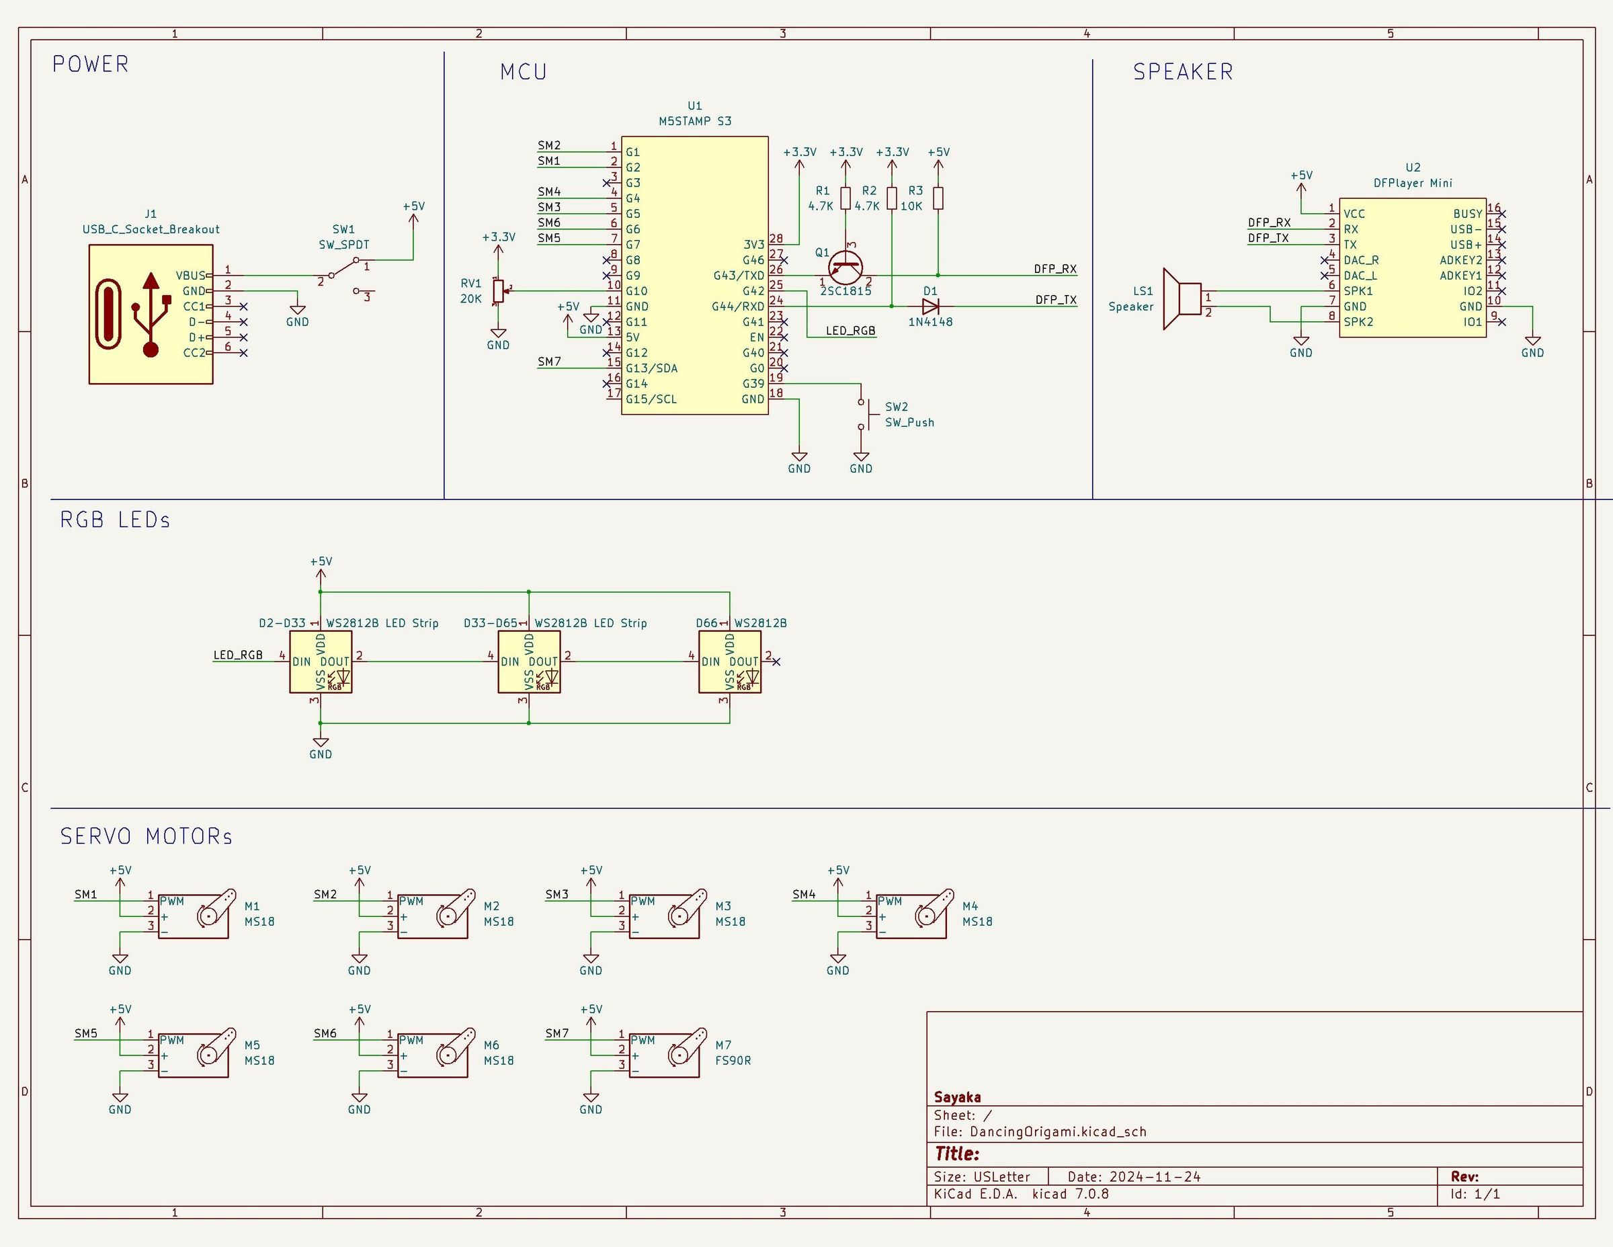The image size is (1613, 1247).
Task: Click the D33-D65 WS2812B LED strip symbol
Action: click(x=529, y=662)
